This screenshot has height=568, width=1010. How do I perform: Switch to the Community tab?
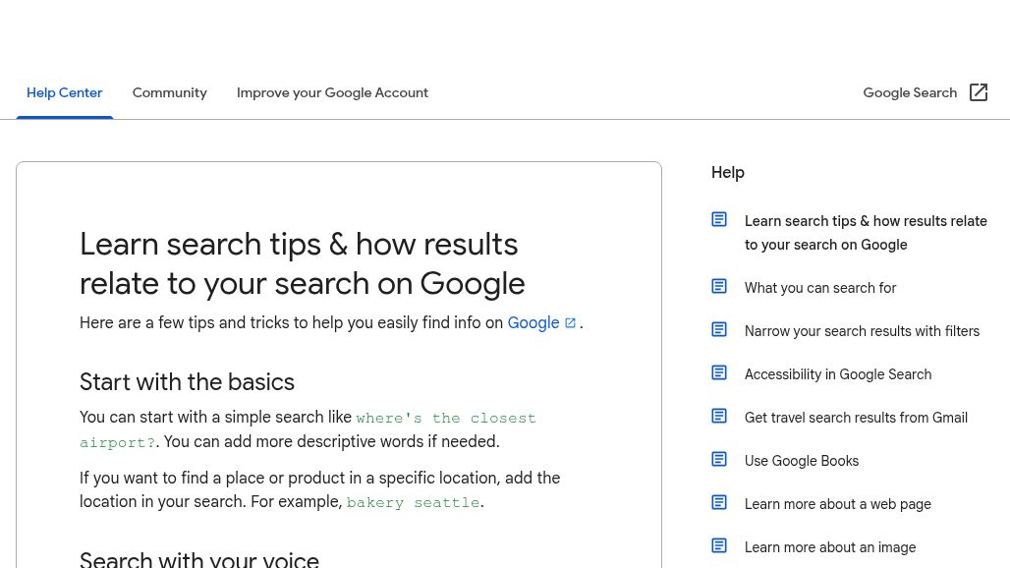coord(169,92)
